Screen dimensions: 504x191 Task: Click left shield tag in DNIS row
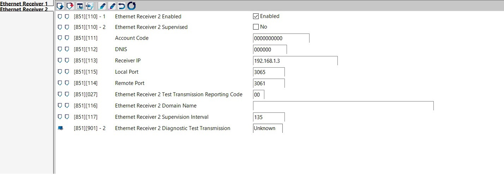pos(60,49)
